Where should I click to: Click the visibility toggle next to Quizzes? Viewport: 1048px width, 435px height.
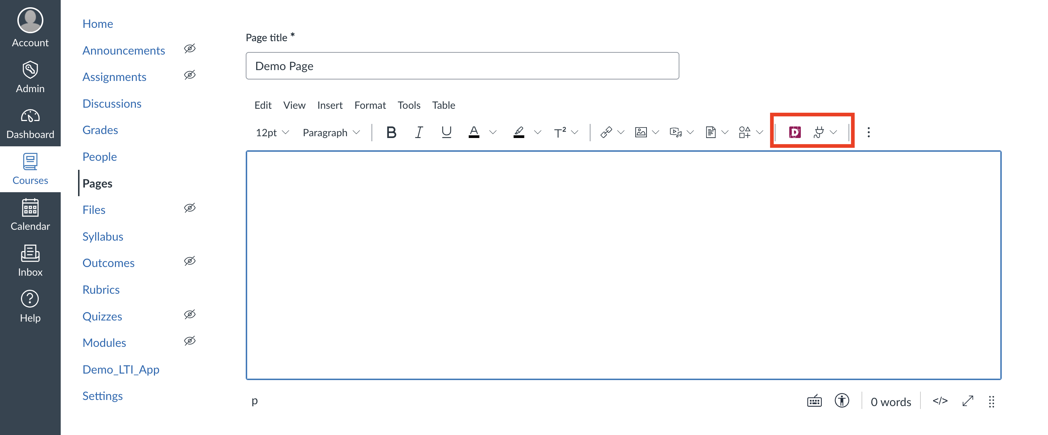[x=190, y=314]
